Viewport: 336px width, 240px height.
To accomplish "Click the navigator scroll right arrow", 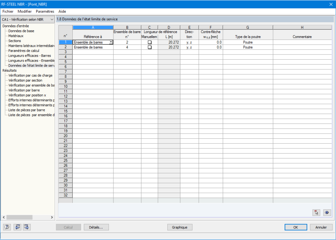I will tap(52, 217).
